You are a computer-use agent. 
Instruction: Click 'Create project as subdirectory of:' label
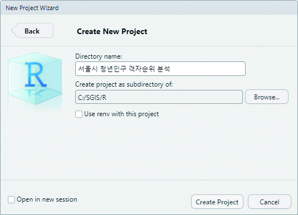pos(124,84)
